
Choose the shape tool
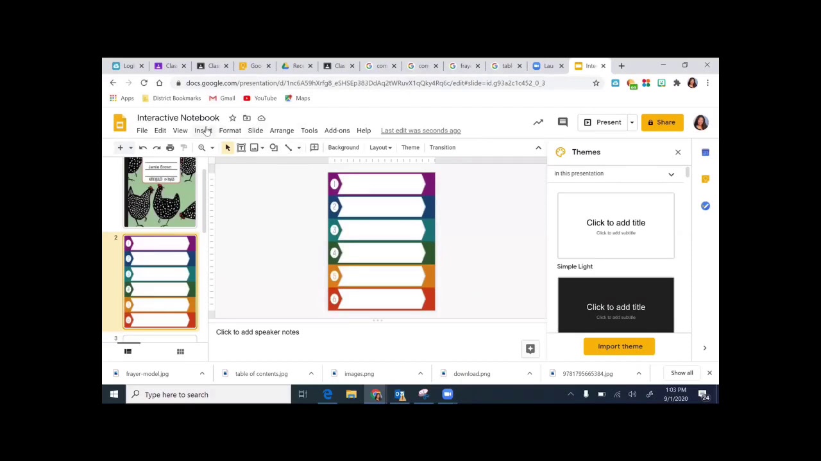(274, 147)
